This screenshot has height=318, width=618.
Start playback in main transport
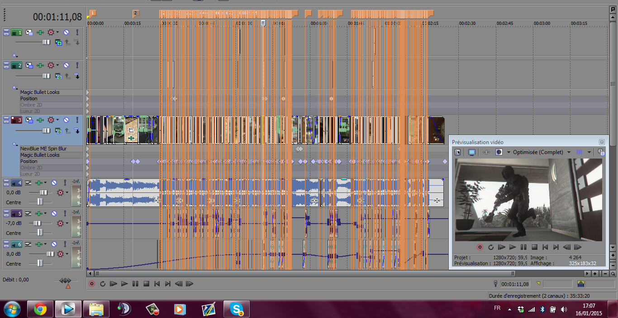[124, 284]
